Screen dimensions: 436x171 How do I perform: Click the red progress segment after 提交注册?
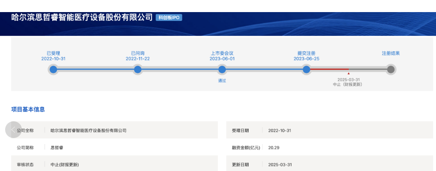pyautogui.click(x=330, y=69)
